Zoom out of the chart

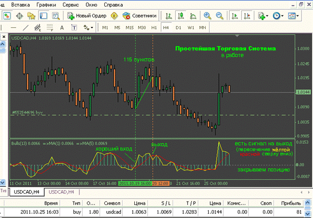pyautogui.click(x=219, y=16)
